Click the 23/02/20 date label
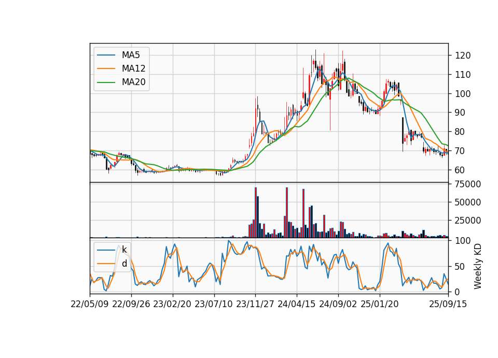The width and height of the screenshot is (498, 358). pyautogui.click(x=172, y=304)
